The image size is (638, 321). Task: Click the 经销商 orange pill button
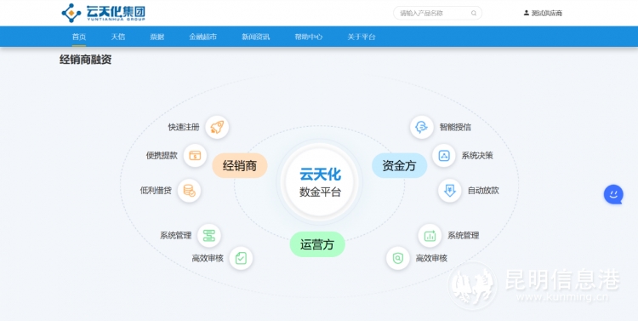pyautogui.click(x=240, y=165)
